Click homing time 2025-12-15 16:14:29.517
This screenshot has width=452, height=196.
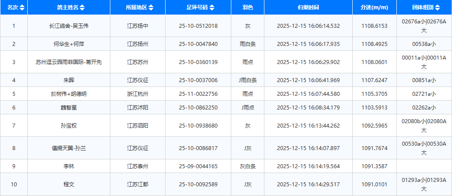point(308,184)
